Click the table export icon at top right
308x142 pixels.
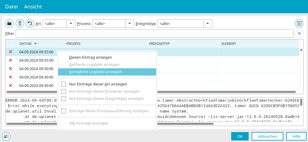pyautogui.click(x=299, y=23)
